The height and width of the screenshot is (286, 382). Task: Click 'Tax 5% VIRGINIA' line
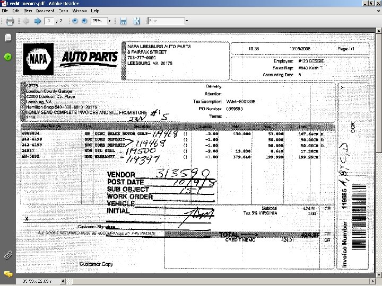(x=260, y=213)
